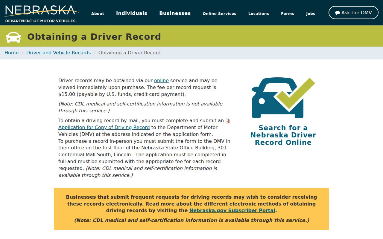Open the Forms menu item
The width and height of the screenshot is (383, 239).
pyautogui.click(x=288, y=13)
